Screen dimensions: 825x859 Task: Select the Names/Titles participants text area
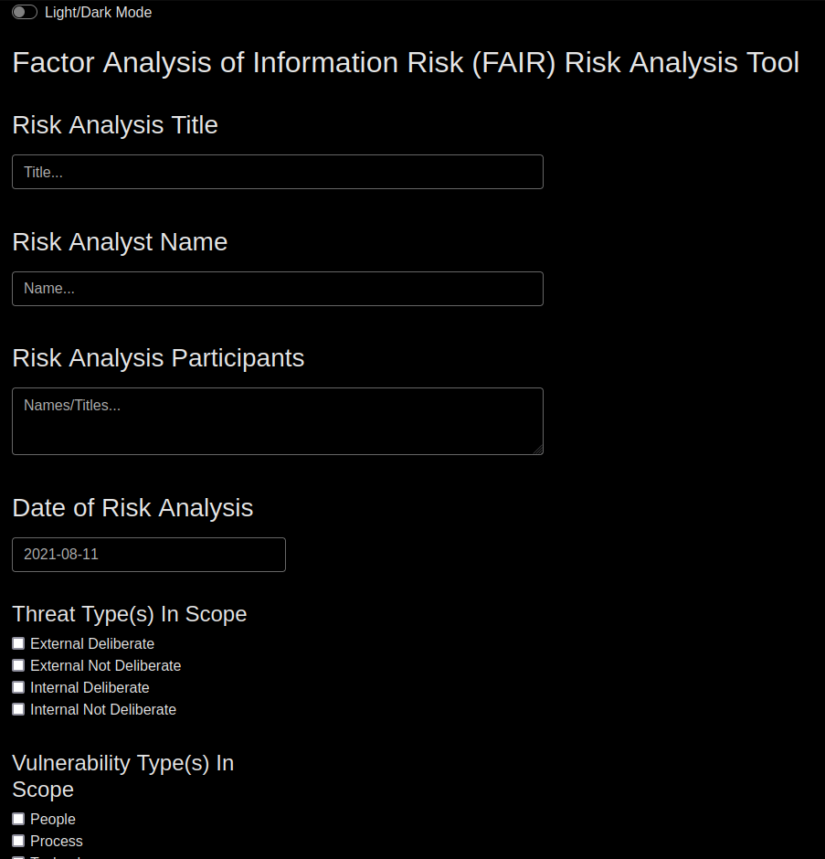tap(278, 421)
